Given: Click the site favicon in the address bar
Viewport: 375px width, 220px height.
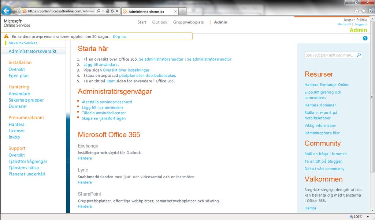Looking at the screenshot, I should [25, 11].
